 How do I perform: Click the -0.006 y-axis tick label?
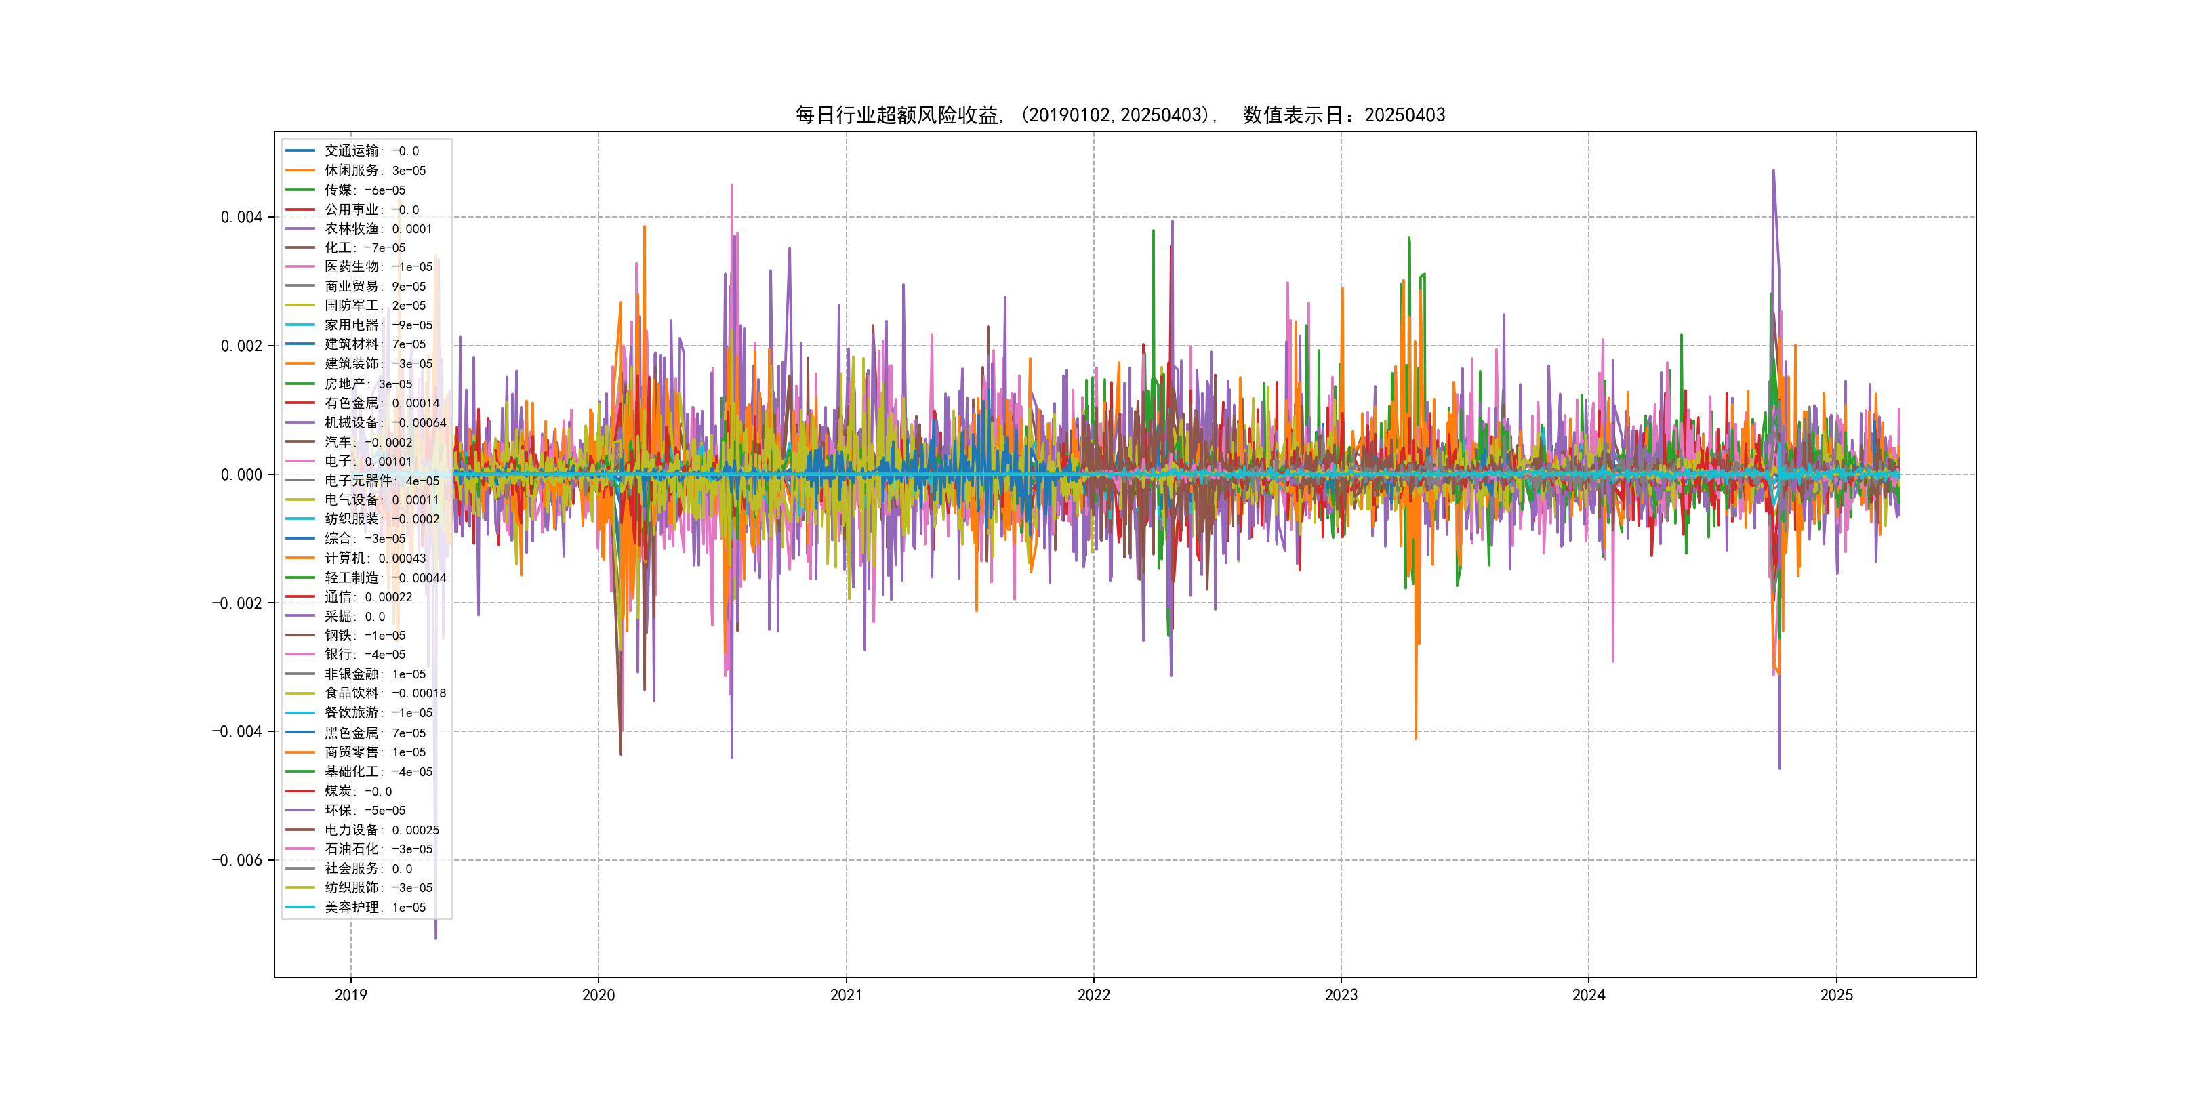pos(237,860)
